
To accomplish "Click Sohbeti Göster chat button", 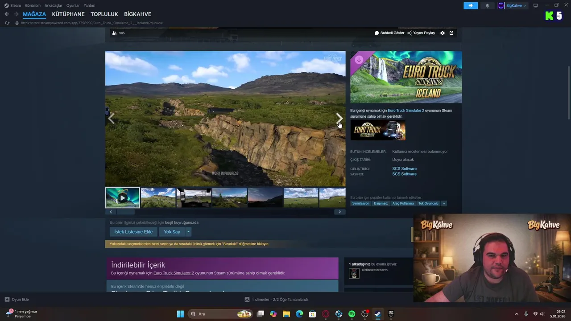I will 389,33.
